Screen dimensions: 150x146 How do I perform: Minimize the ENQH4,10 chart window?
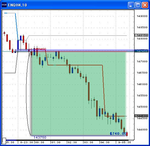[x=131, y=5]
